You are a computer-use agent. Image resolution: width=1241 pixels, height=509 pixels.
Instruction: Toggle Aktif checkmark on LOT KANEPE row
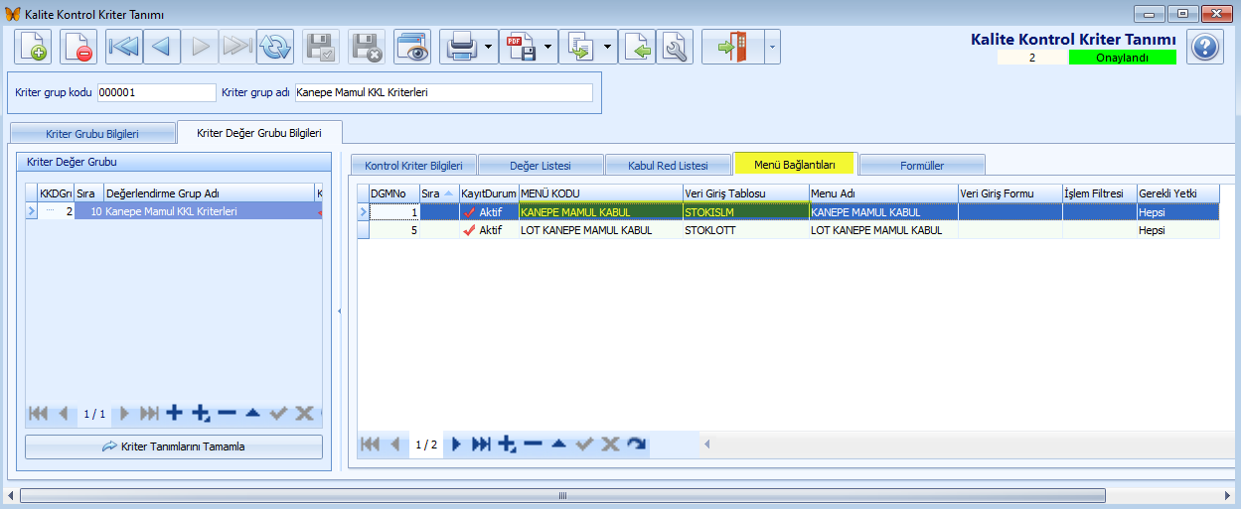(x=470, y=230)
